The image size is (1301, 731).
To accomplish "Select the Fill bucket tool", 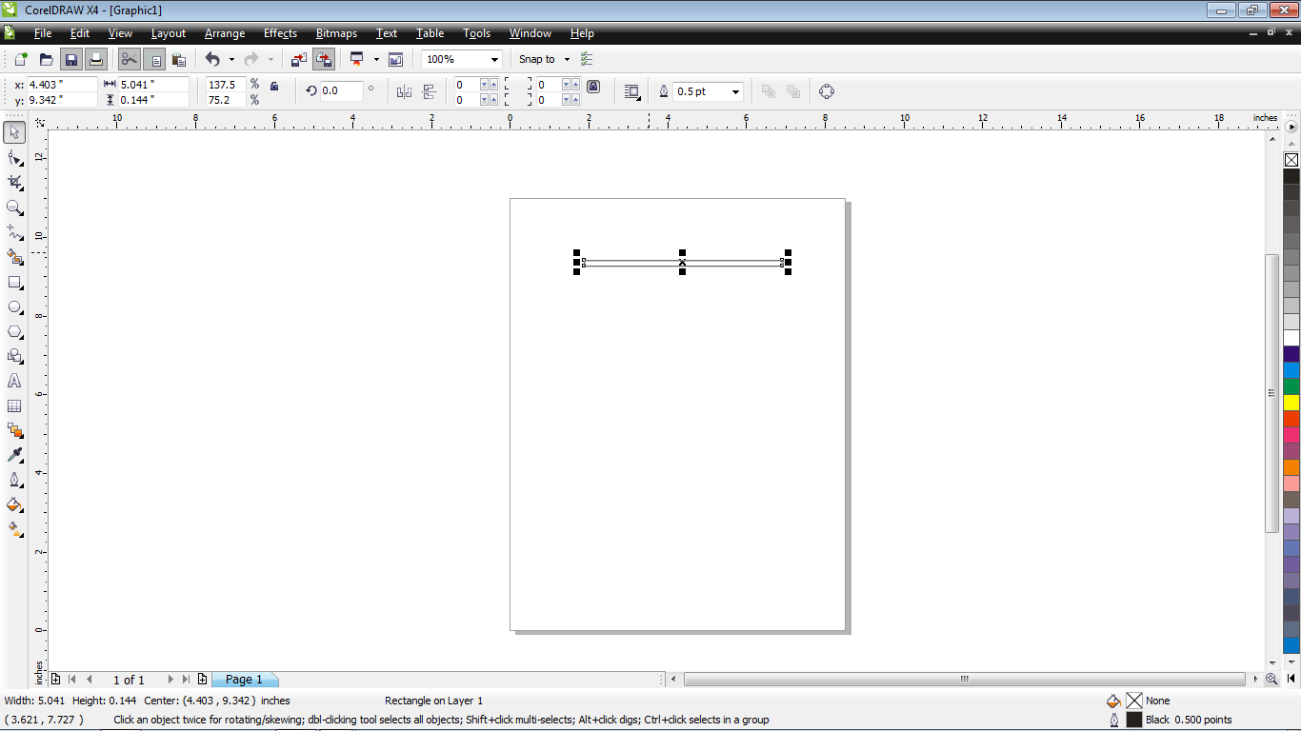I will coord(14,504).
